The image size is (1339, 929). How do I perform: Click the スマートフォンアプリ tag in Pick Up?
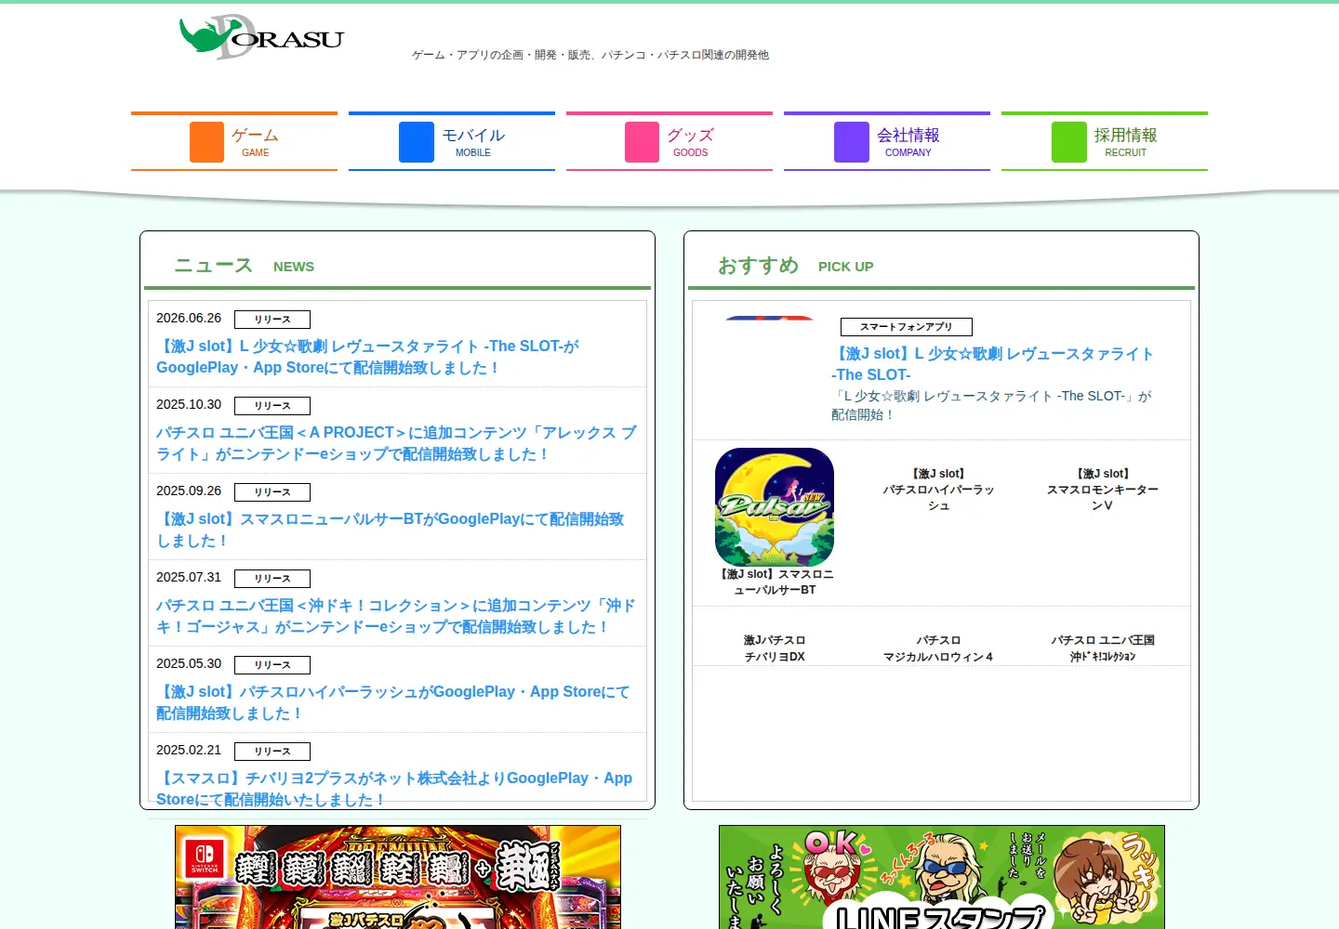907,327
